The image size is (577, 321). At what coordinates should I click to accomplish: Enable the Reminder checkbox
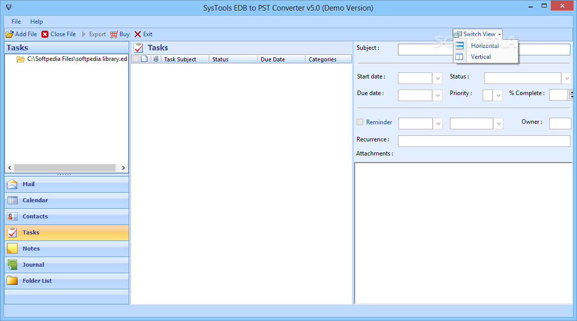click(x=360, y=122)
